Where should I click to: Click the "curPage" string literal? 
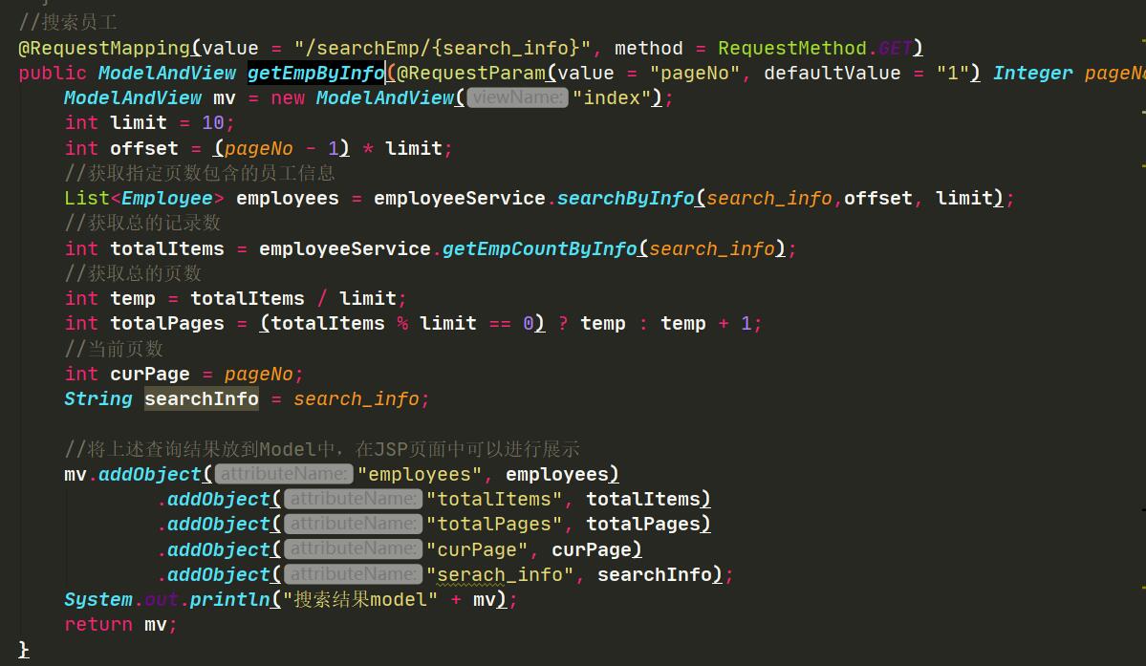coord(477,549)
